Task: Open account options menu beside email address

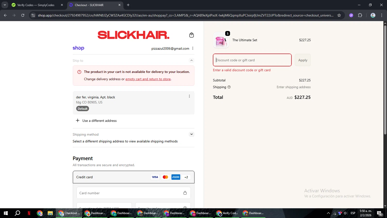Action: coord(193,48)
